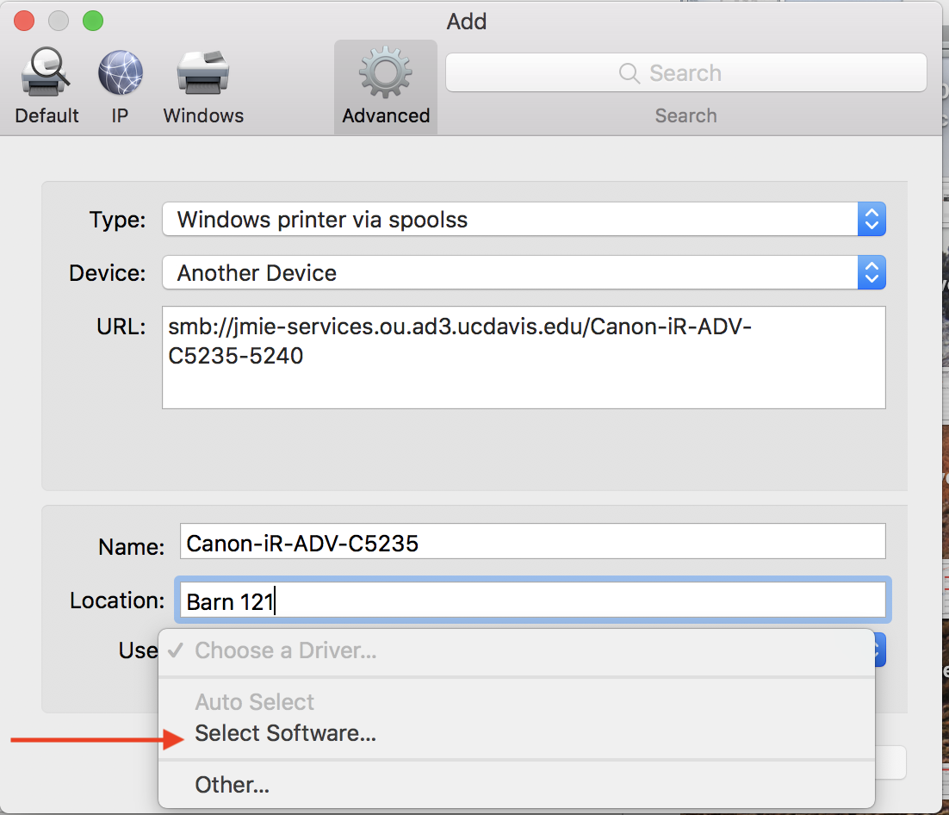The height and width of the screenshot is (815, 949).
Task: Click the green zoom window button
Action: coord(93,21)
